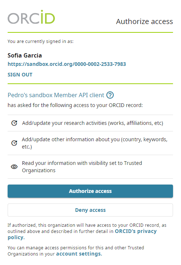This screenshot has width=181, height=265.
Task: Confirm with the blue Authorize access button
Action: click(90, 191)
